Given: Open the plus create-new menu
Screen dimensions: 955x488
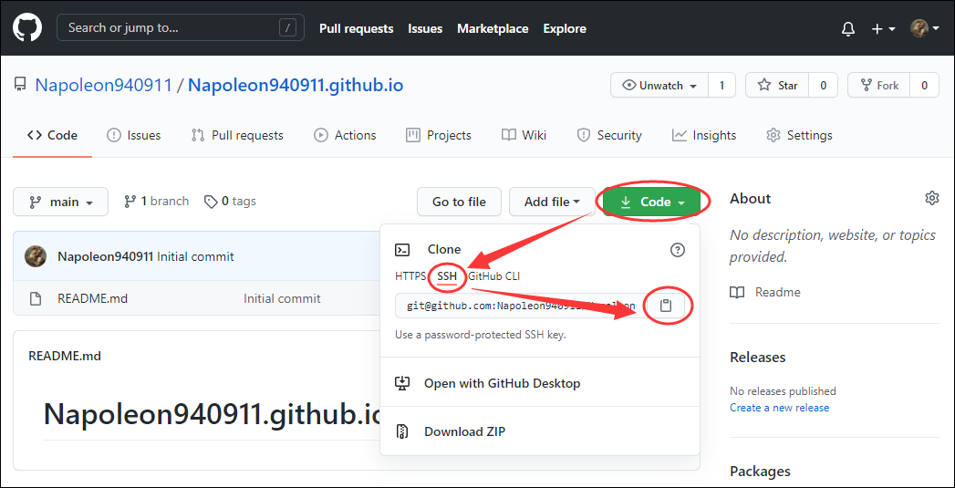Looking at the screenshot, I should click(882, 29).
